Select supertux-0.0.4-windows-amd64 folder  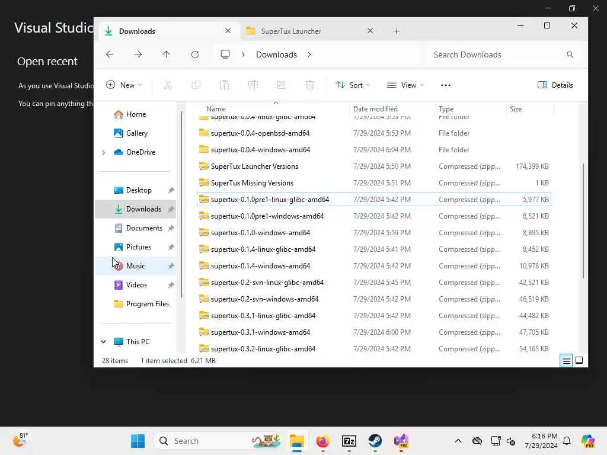point(373,150)
